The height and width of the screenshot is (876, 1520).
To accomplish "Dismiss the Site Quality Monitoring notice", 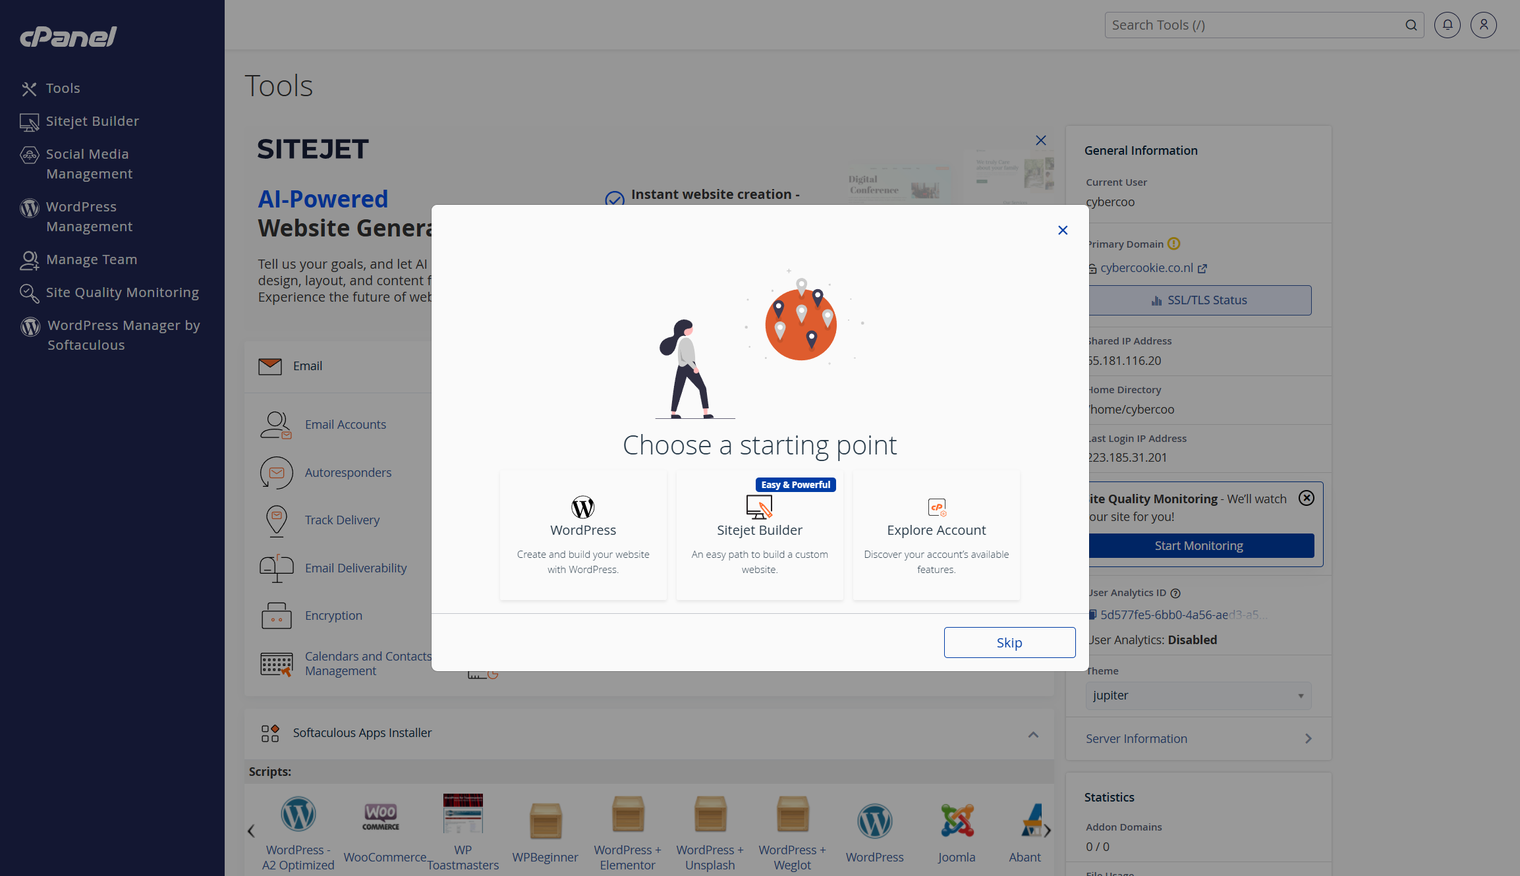I will pyautogui.click(x=1306, y=498).
